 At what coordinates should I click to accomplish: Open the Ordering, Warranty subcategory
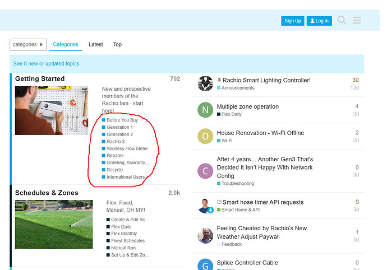pyautogui.click(x=128, y=163)
